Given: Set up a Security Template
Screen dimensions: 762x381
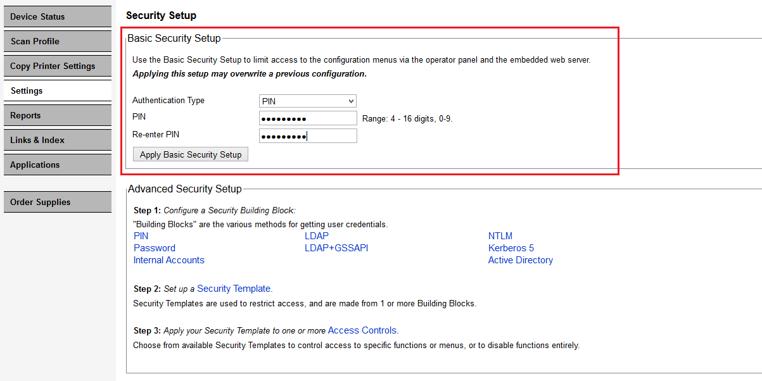Looking at the screenshot, I should click(234, 288).
